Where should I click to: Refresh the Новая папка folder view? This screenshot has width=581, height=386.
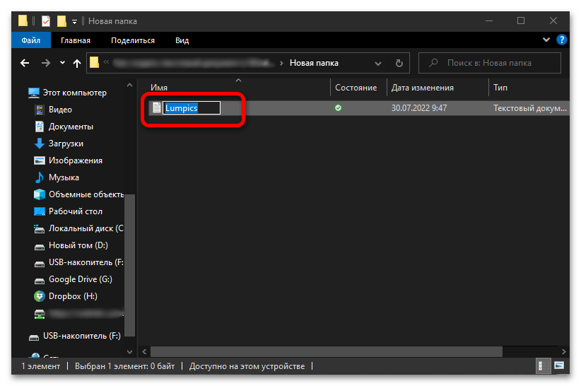400,63
